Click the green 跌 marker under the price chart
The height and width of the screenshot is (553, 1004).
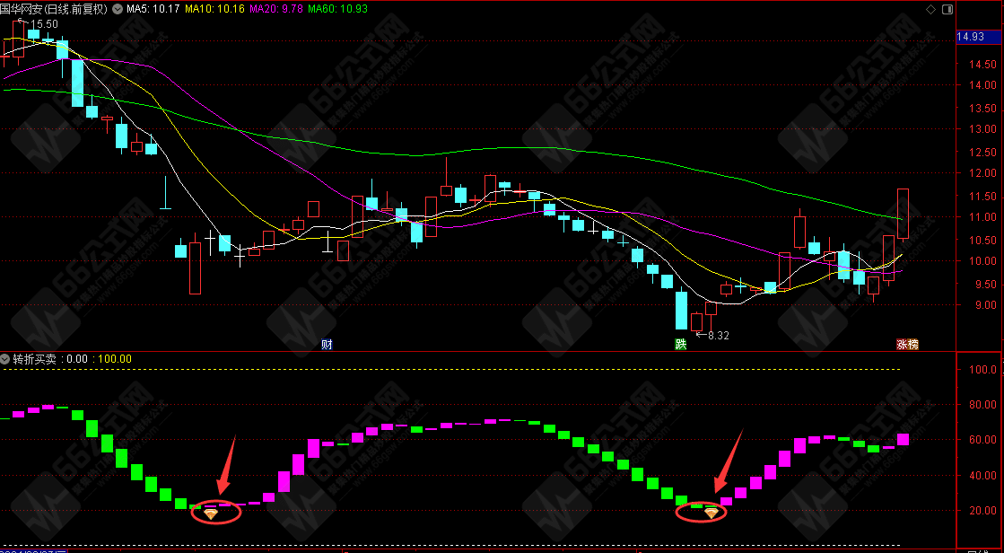pyautogui.click(x=681, y=344)
